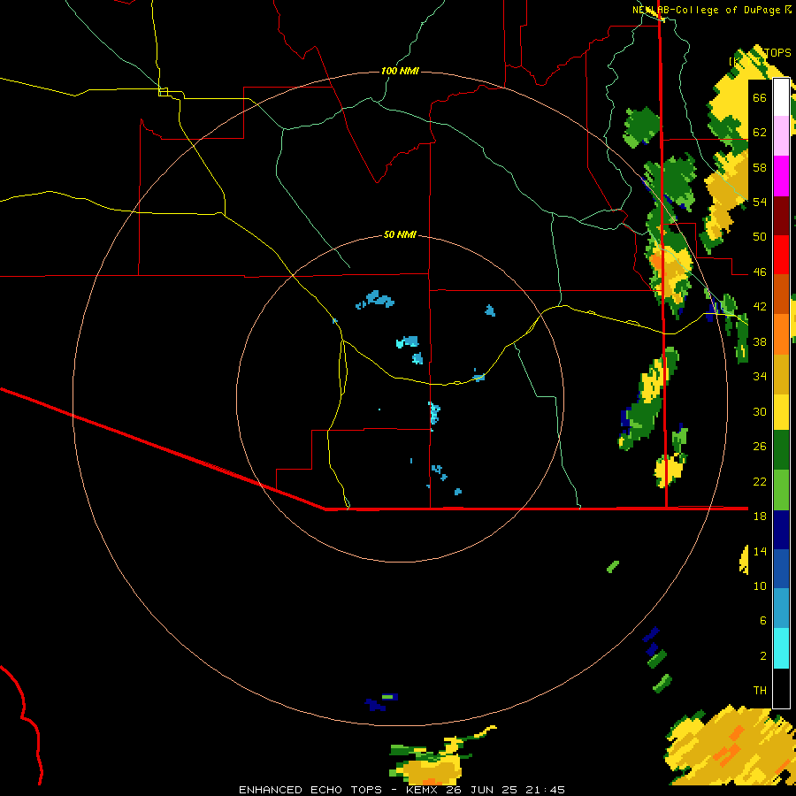The height and width of the screenshot is (796, 796).
Task: Pick the navy legend swatch beside 18
Action: tap(781, 530)
